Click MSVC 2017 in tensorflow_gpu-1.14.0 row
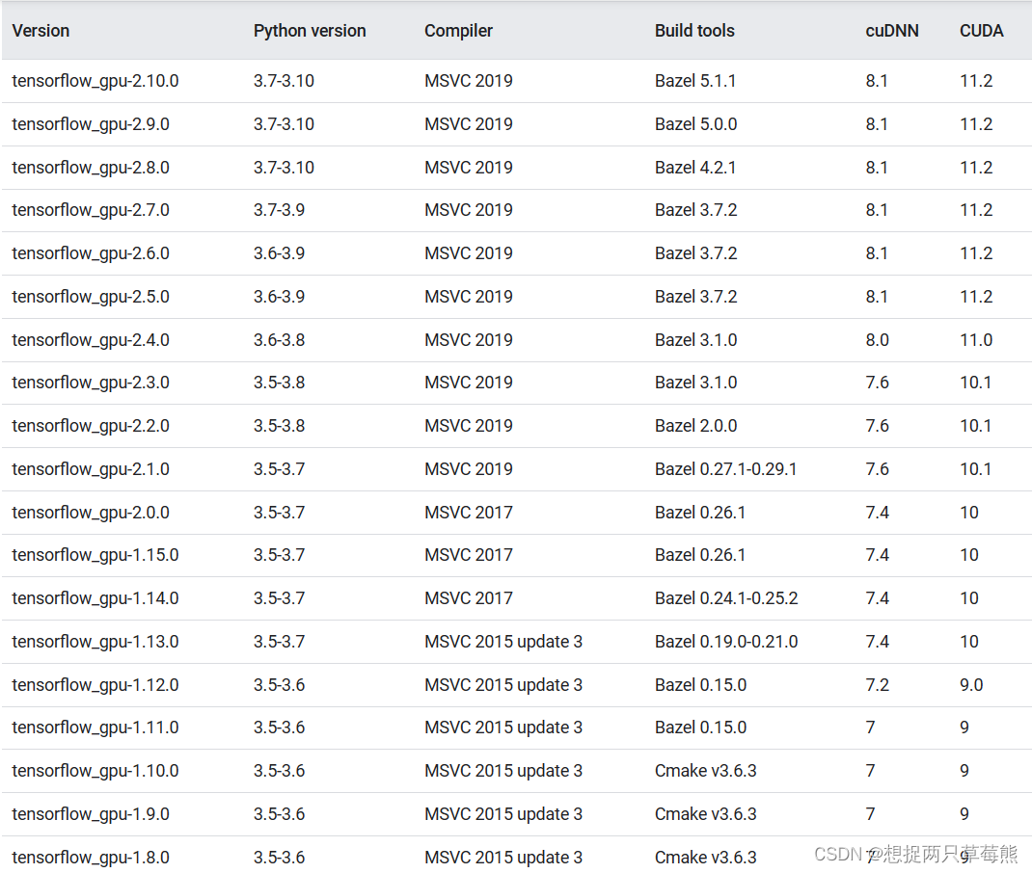Screen dimensions: 1032x873 pos(469,599)
